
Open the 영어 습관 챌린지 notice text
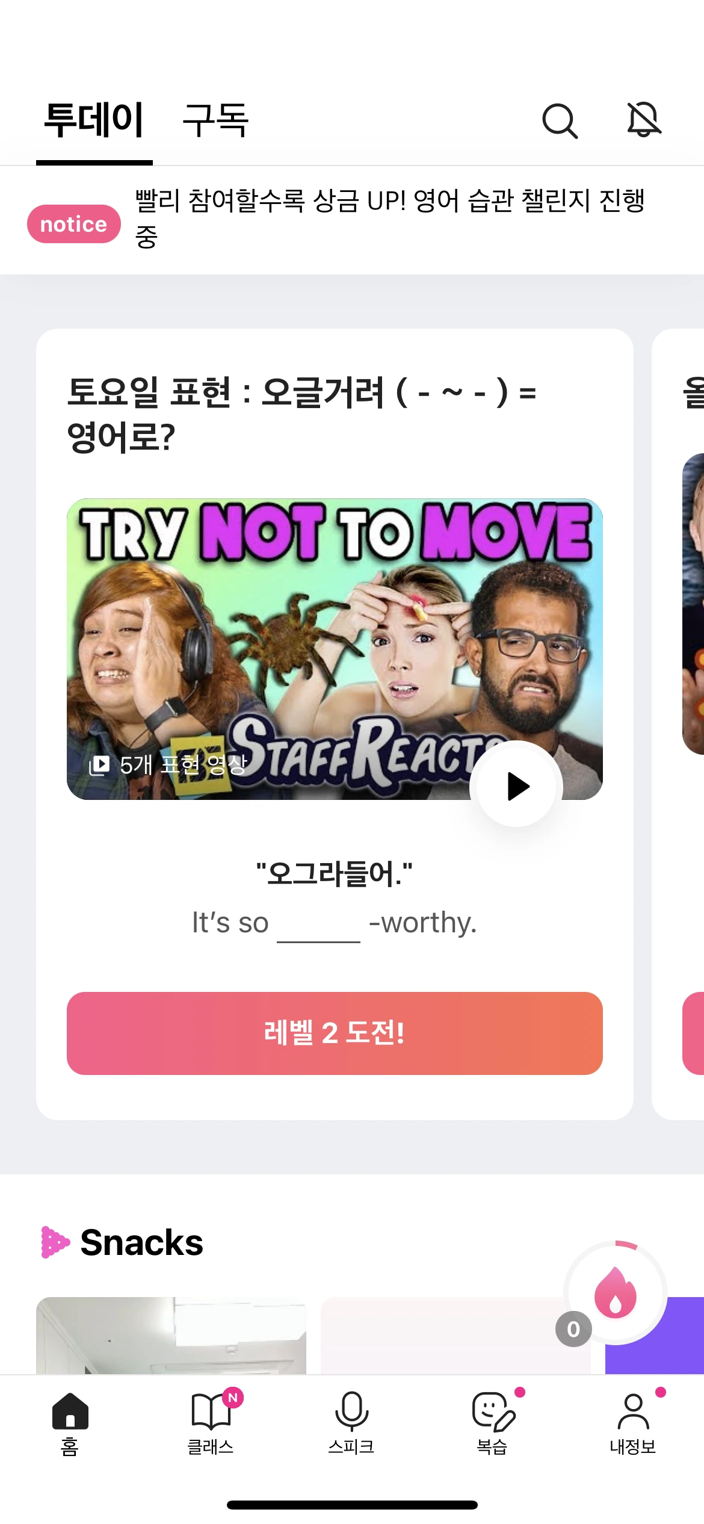pos(391,218)
